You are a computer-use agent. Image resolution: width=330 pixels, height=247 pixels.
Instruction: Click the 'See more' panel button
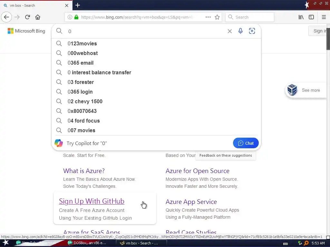coord(306,90)
